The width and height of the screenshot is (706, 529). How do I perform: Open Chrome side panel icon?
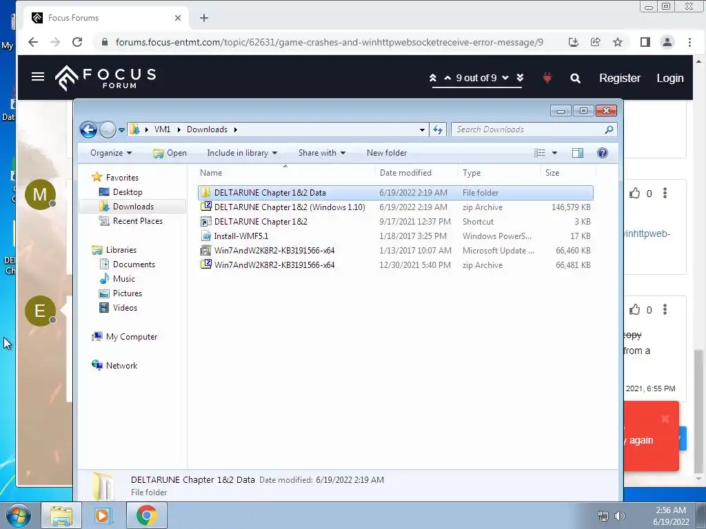645,42
